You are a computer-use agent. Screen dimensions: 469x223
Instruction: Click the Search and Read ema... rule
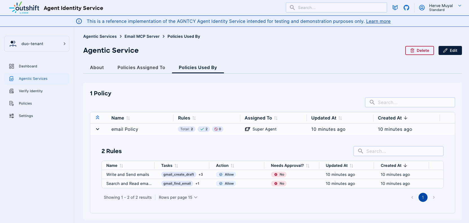(x=129, y=184)
